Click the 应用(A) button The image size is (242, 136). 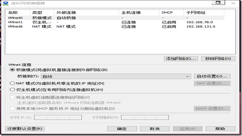[188, 128]
